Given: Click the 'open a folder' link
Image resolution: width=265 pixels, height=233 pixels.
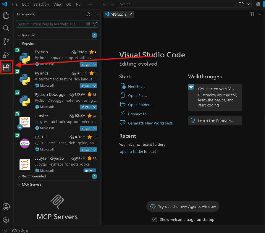Looking at the screenshot, I should coord(132,152).
